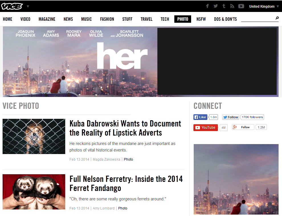Open the TECH section
Viewport: 282px width, 216px height.
[x=165, y=19]
